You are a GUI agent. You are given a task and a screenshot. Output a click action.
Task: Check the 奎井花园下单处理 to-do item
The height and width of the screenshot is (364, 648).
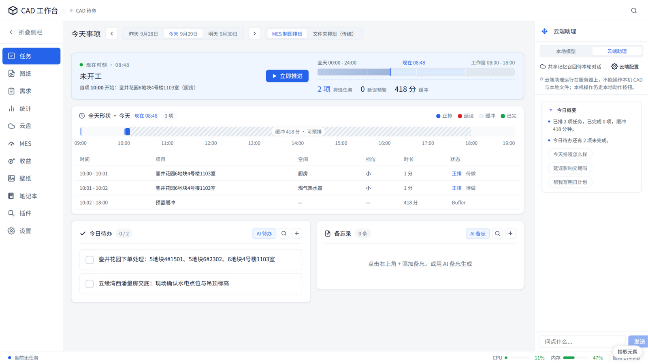[x=90, y=260]
